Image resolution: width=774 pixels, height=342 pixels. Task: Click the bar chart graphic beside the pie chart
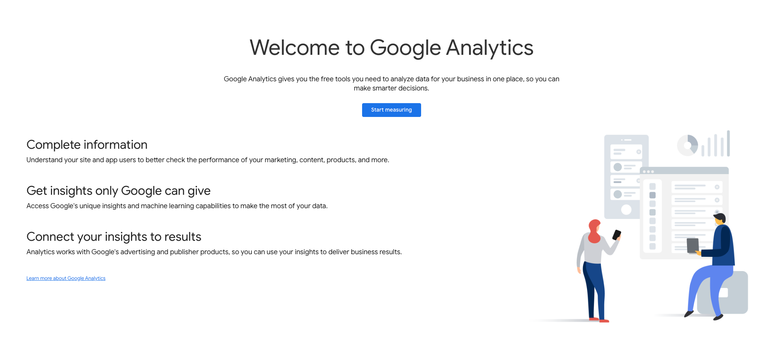tap(715, 145)
